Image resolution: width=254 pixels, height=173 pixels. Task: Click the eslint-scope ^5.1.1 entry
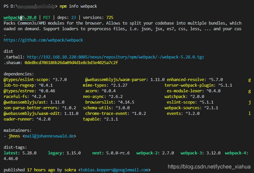190,102
